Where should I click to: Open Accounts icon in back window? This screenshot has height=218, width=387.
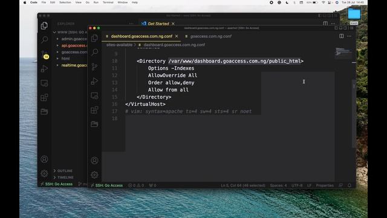[44, 159]
